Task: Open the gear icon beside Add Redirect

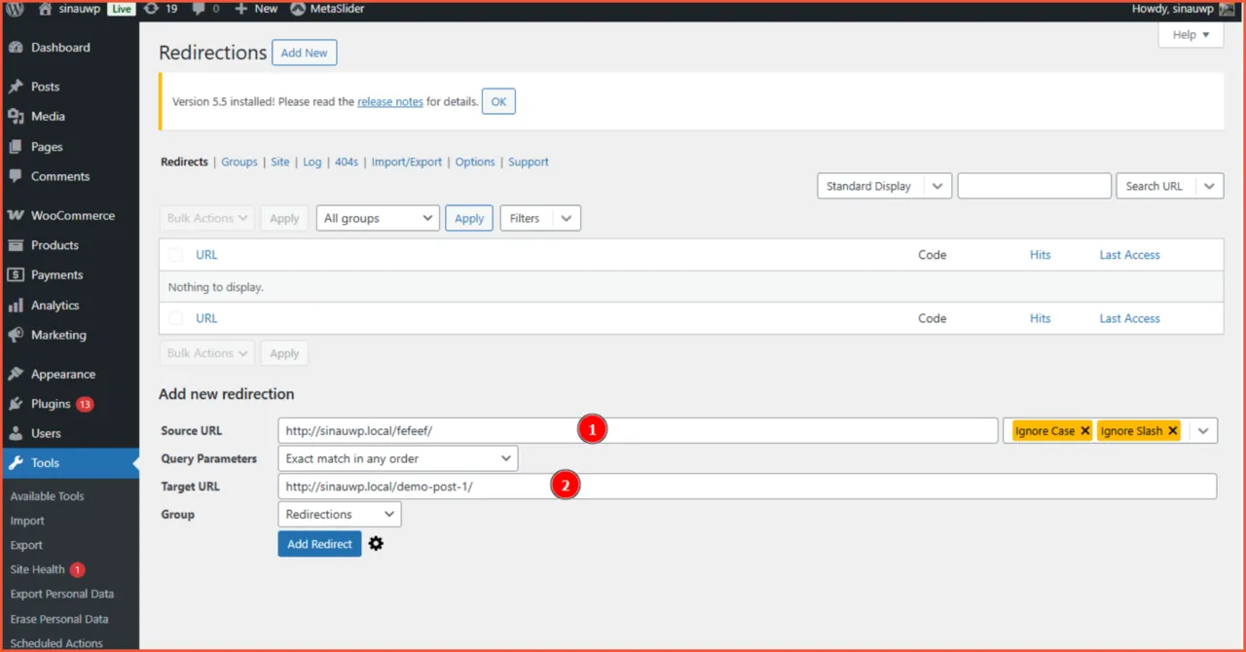Action: pos(376,543)
